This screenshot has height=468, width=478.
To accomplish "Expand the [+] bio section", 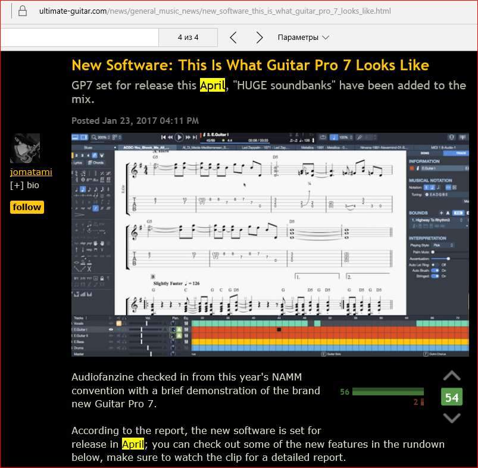I will pyautogui.click(x=24, y=185).
